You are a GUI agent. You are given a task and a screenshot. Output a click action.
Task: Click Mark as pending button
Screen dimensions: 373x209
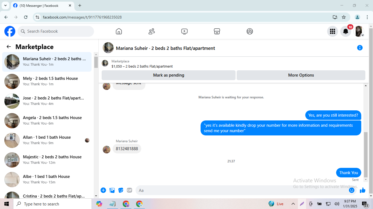169,75
